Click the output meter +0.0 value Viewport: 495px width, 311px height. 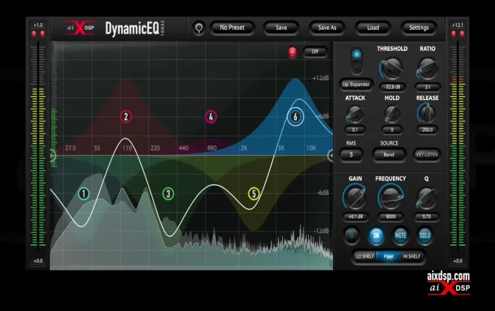tap(457, 261)
